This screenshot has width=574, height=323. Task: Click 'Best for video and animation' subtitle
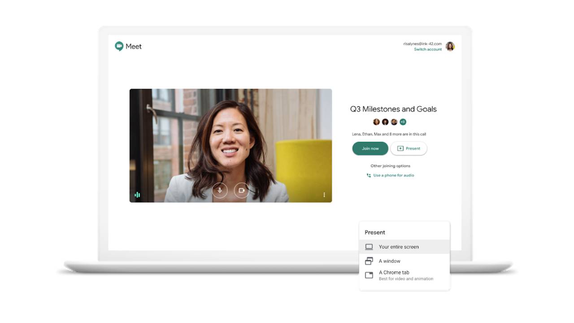tap(406, 279)
